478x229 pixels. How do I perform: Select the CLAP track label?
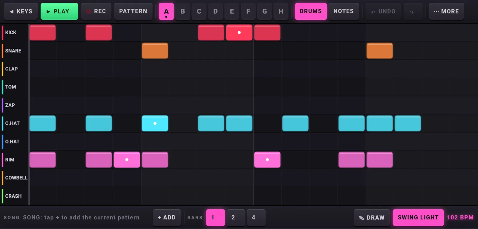(11, 69)
